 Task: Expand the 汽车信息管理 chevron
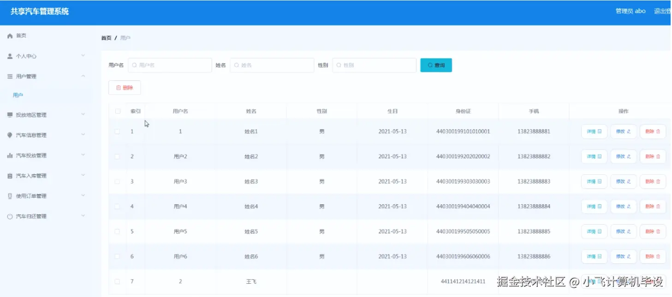[x=83, y=135]
